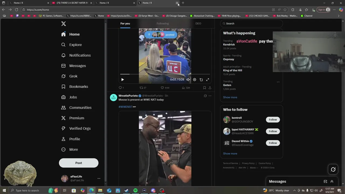
Task: Open WrestlePurists profile name
Action: coord(128,96)
